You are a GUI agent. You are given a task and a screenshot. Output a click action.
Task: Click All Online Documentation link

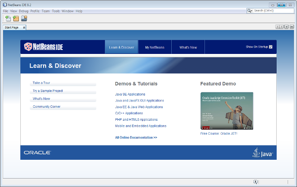(136, 138)
